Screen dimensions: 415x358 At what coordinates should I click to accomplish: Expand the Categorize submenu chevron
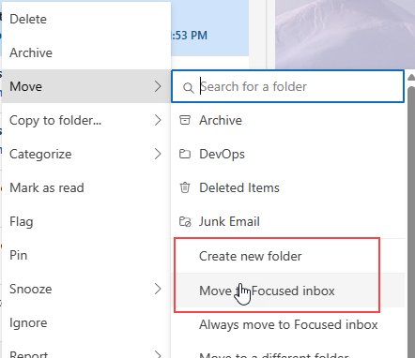pyautogui.click(x=158, y=154)
